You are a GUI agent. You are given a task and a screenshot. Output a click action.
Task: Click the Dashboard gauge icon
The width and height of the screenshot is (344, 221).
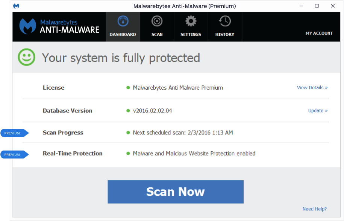pos(123,21)
